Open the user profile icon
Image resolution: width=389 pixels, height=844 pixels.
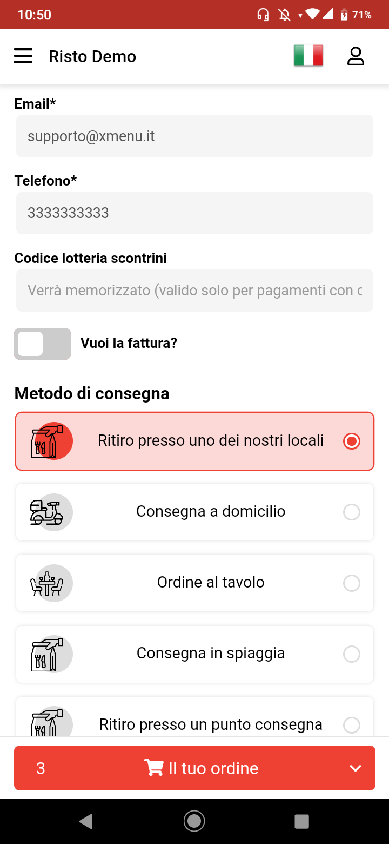356,56
